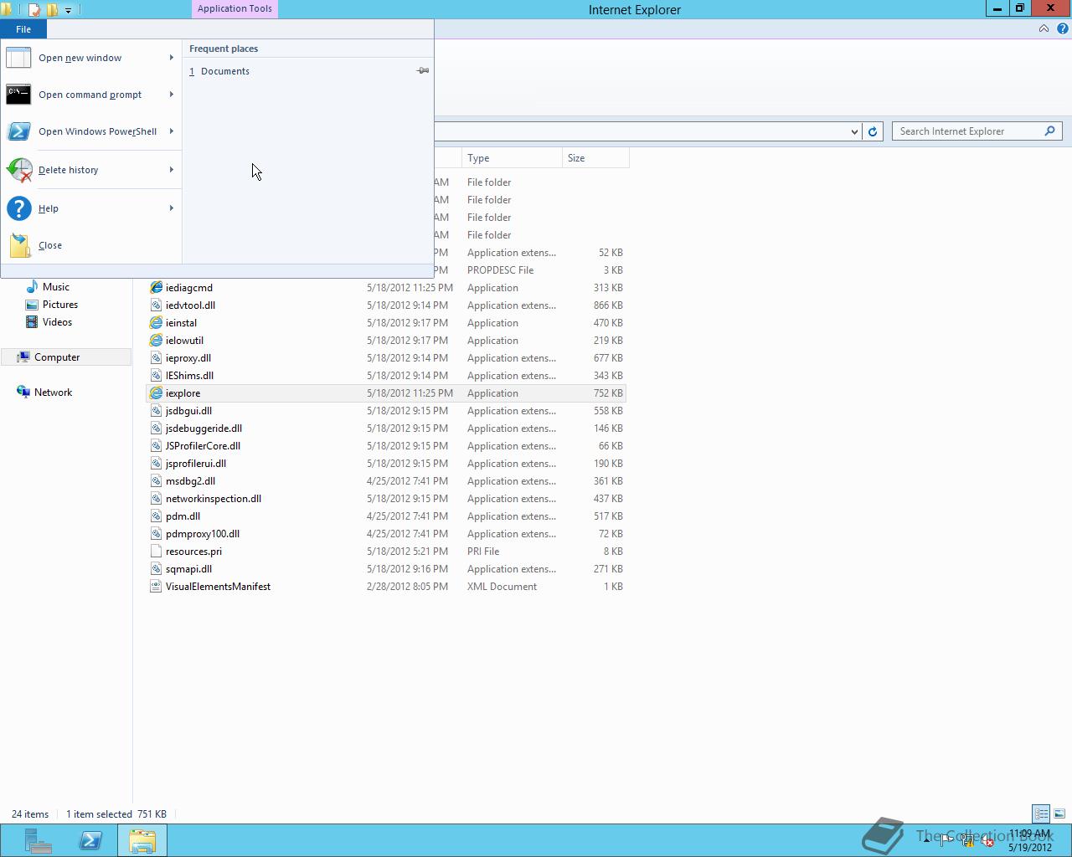
Task: Open Action Center flag icon in tray
Action: tap(946, 841)
